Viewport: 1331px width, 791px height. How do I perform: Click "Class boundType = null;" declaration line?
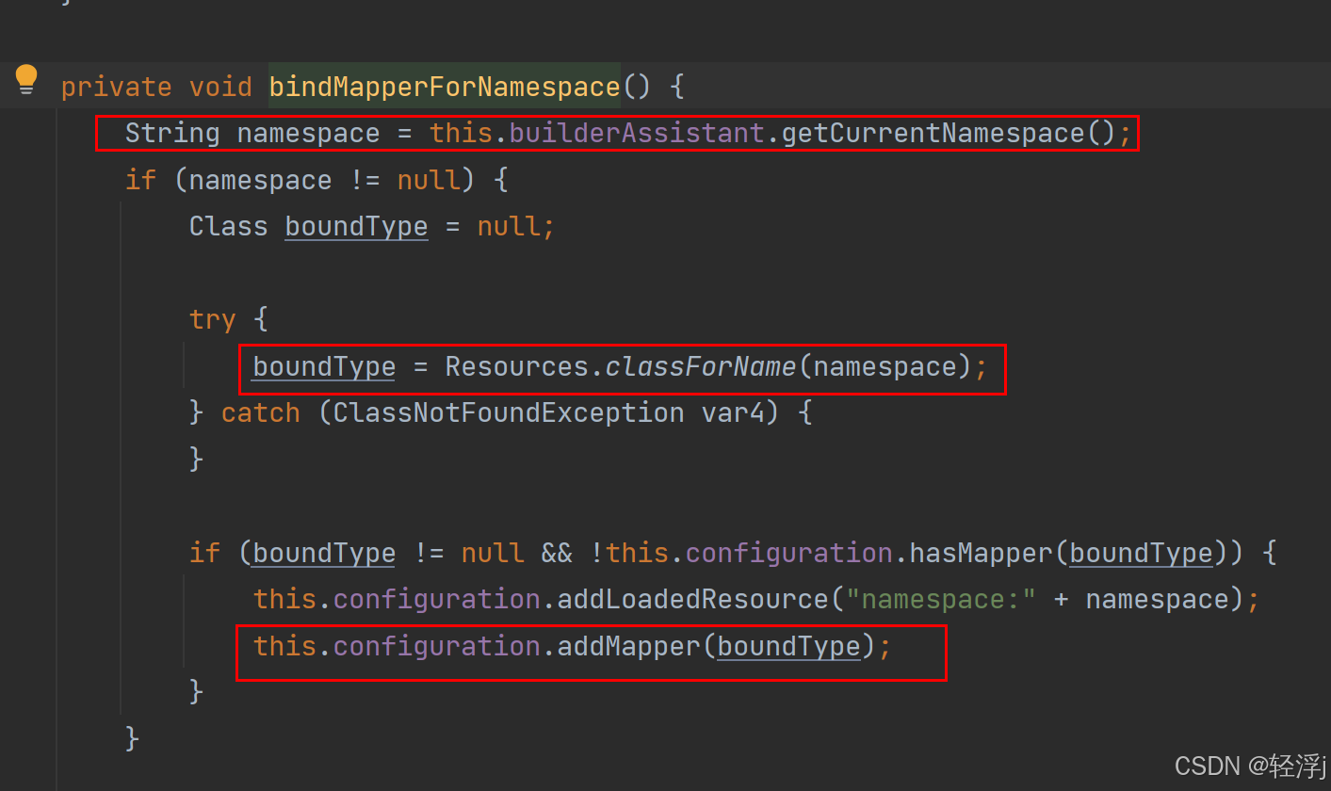(x=372, y=227)
